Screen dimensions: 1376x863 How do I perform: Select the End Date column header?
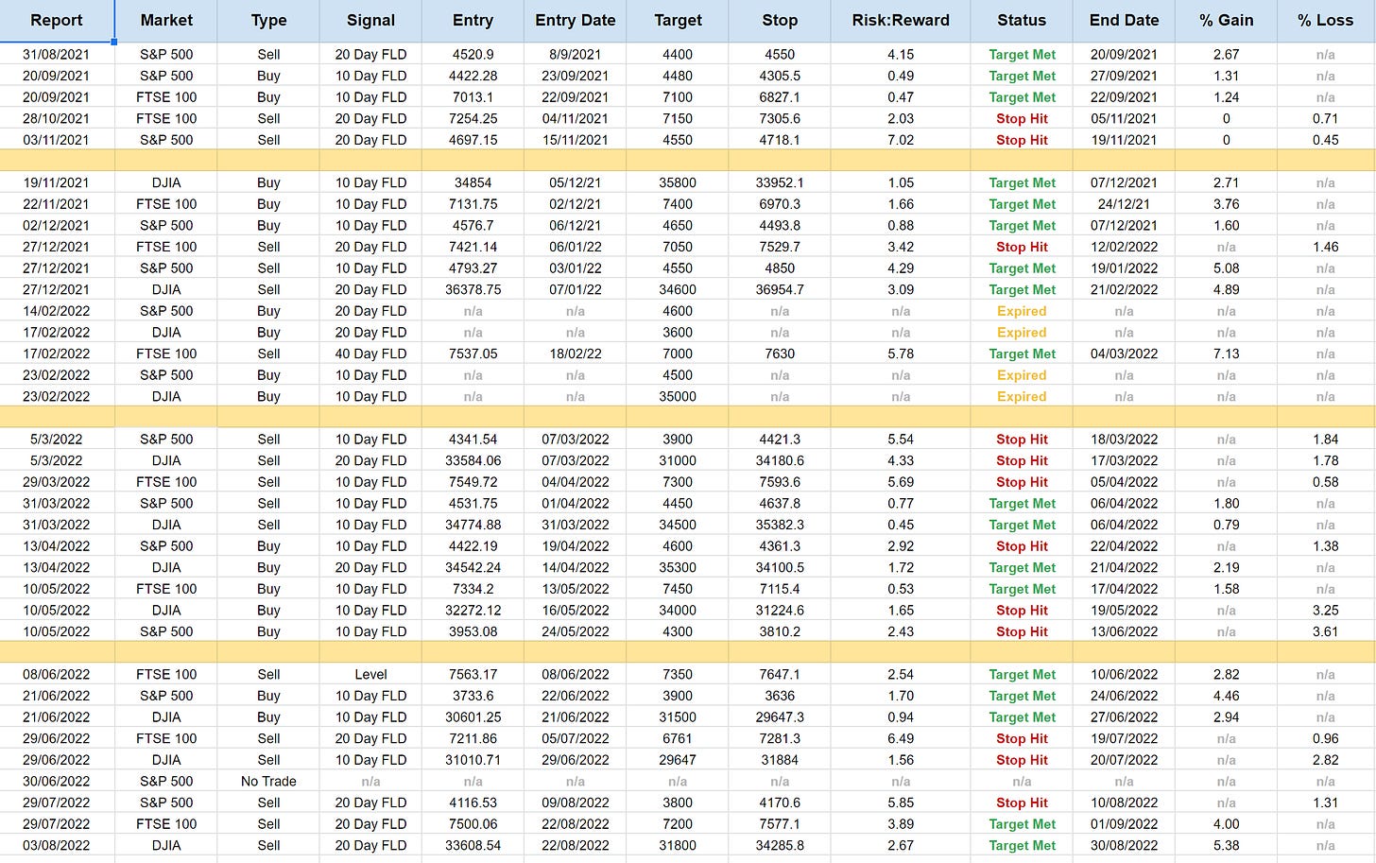click(1124, 21)
